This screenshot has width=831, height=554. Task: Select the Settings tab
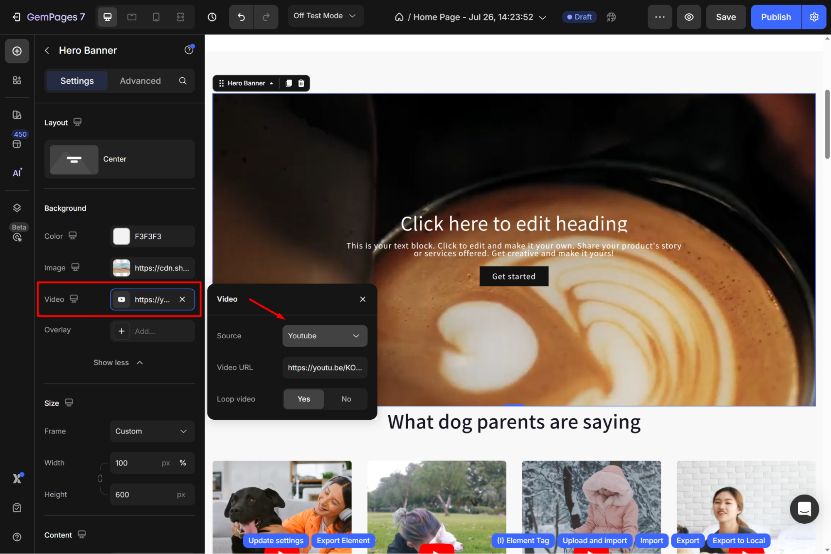click(77, 81)
